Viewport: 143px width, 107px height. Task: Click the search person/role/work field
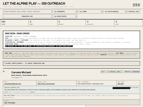[x=27, y=12]
